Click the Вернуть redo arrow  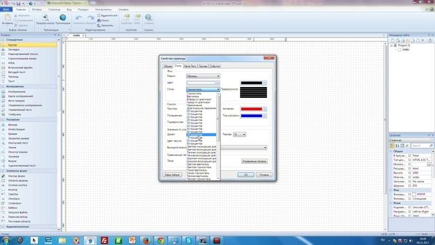coord(90,18)
